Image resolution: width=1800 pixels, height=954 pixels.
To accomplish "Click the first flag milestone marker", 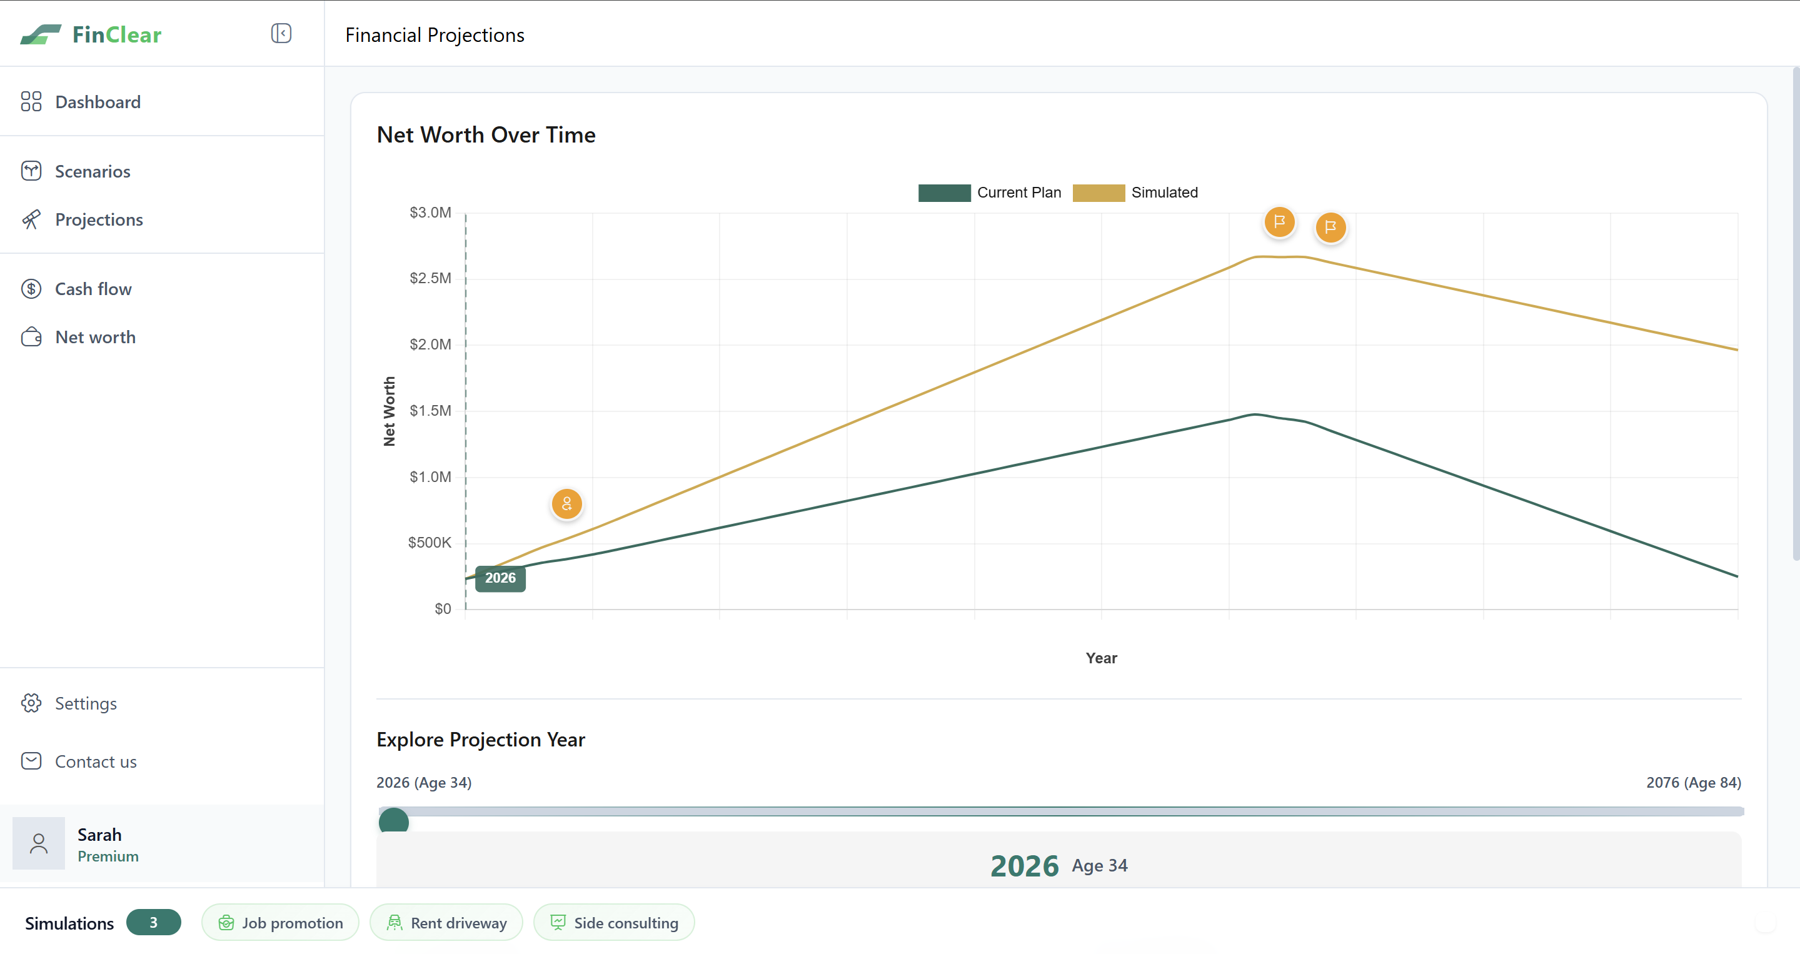I will [1279, 223].
